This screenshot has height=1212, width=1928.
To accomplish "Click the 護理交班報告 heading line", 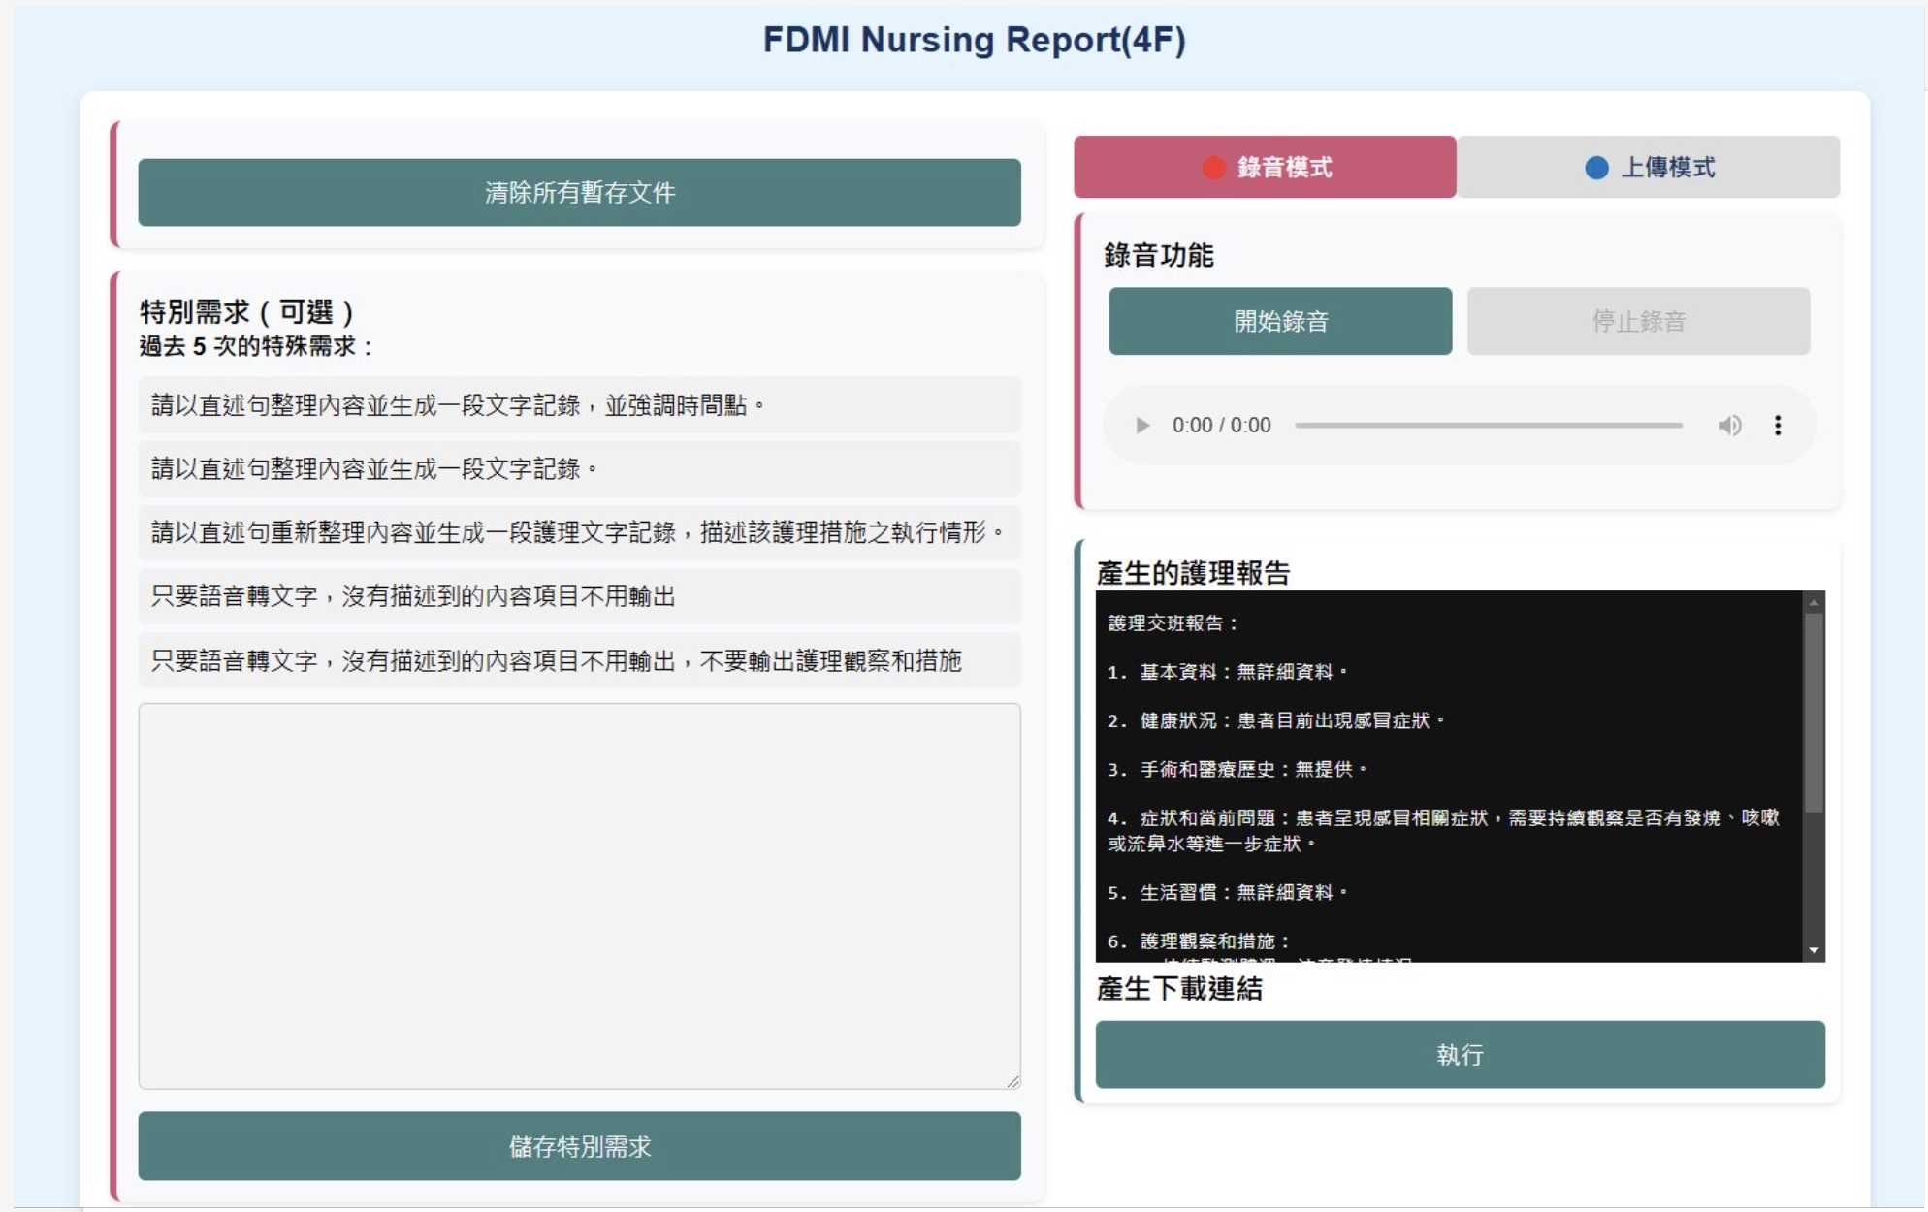I will pos(1173,623).
